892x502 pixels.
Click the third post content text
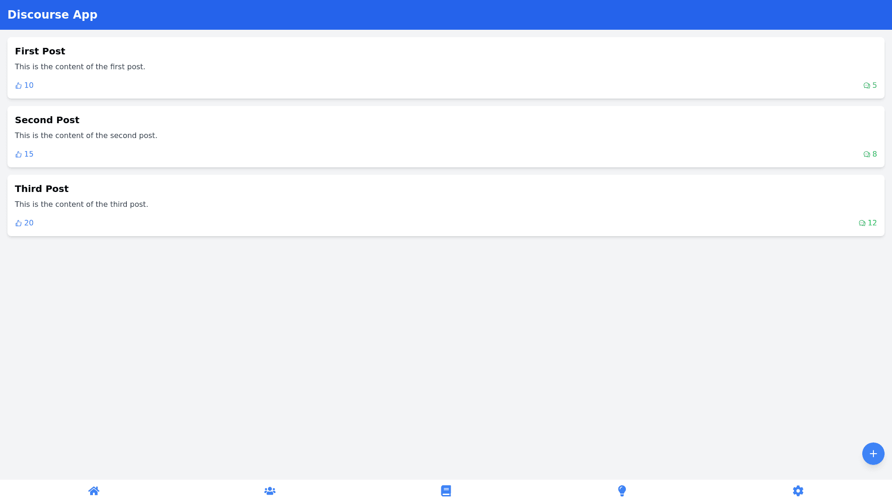coord(81,205)
